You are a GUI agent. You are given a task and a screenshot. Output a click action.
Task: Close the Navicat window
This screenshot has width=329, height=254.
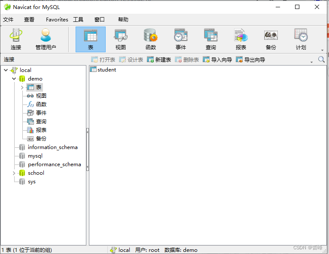317,7
